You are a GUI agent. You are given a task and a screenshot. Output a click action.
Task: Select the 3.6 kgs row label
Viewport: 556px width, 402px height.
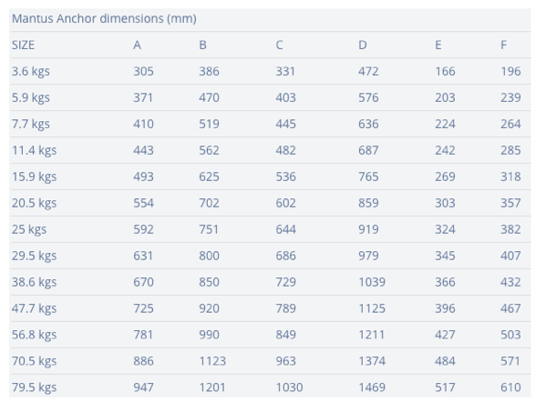(x=30, y=71)
